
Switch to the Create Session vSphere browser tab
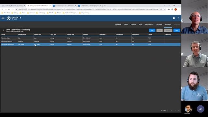click(64, 6)
